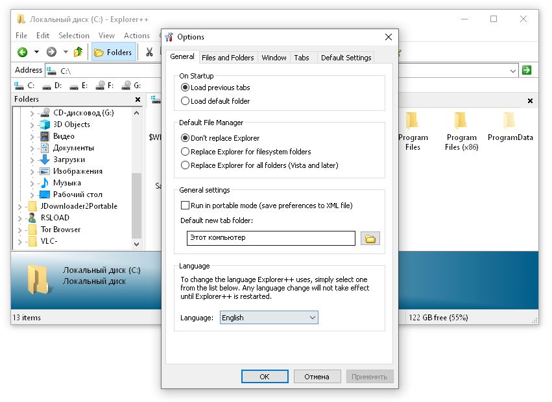Select Replace Explorer for all folders
Screen dimensions: 552x402
point(259,165)
